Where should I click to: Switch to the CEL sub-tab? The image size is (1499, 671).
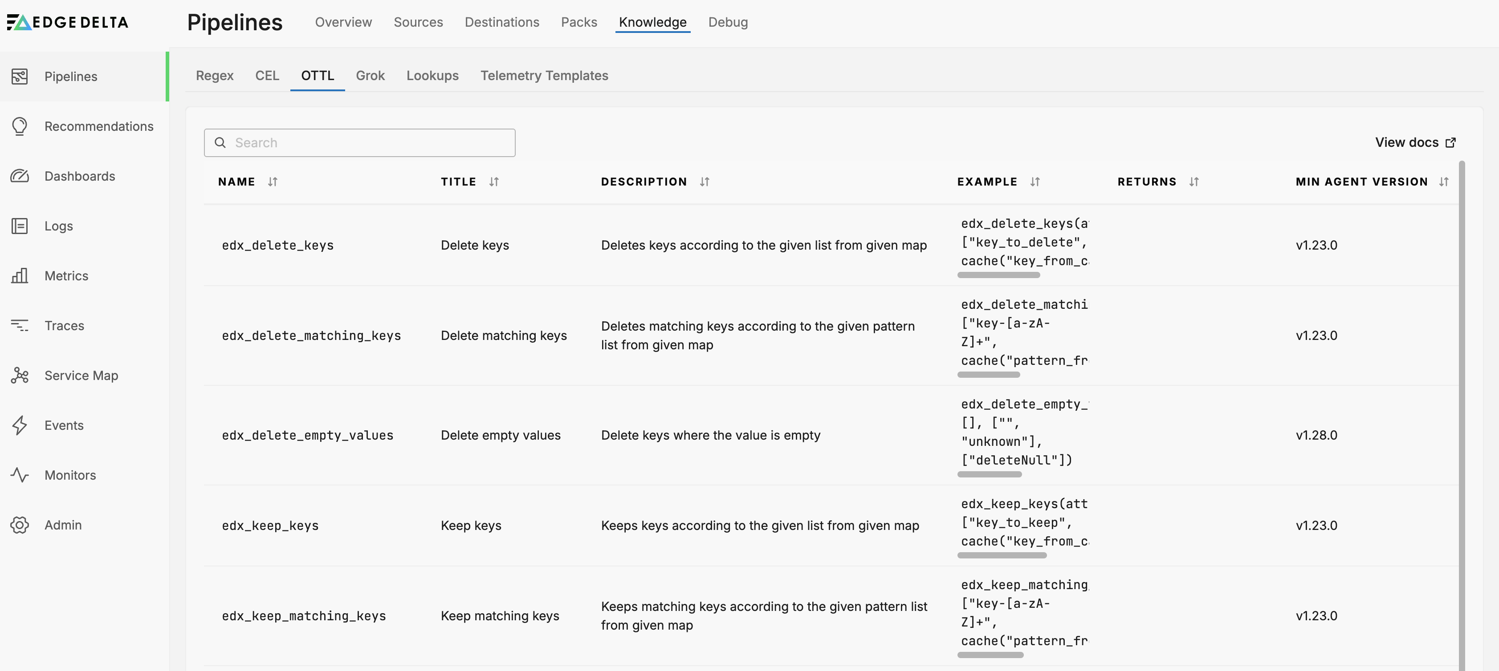tap(267, 76)
